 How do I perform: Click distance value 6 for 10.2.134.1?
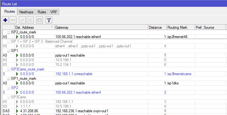pyautogui.click(x=165, y=65)
